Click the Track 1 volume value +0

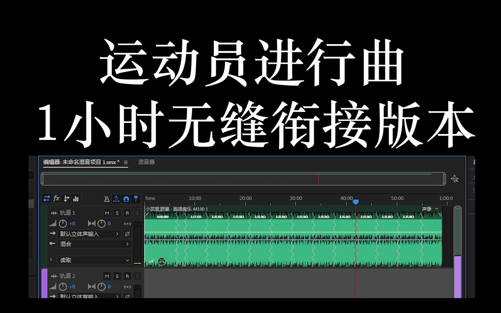[x=72, y=224]
